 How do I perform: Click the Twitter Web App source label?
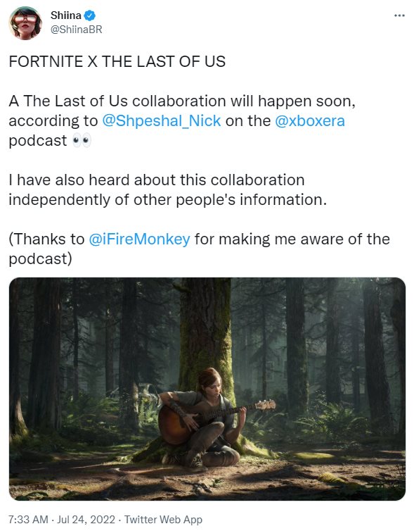click(x=163, y=519)
